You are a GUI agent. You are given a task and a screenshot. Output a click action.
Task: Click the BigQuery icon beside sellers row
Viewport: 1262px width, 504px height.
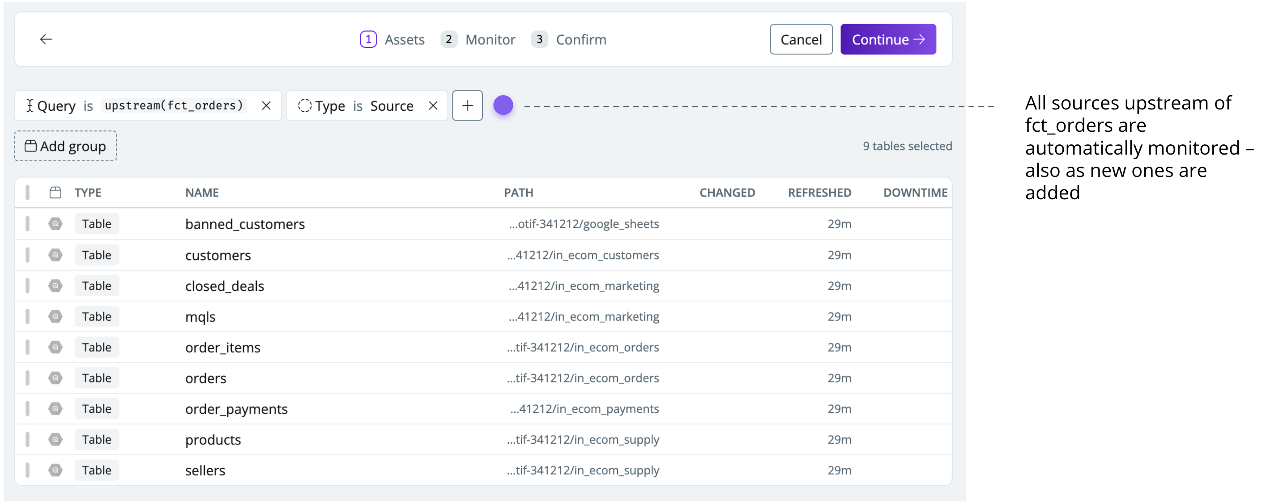click(x=55, y=470)
